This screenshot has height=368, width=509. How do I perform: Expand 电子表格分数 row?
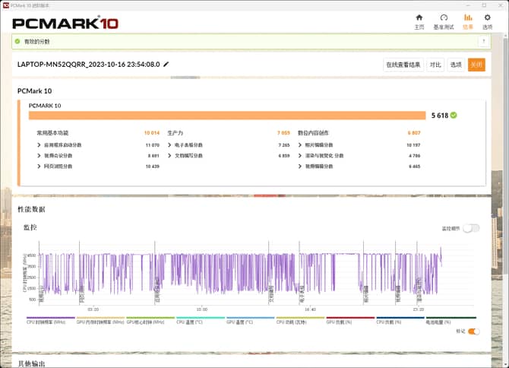point(170,144)
